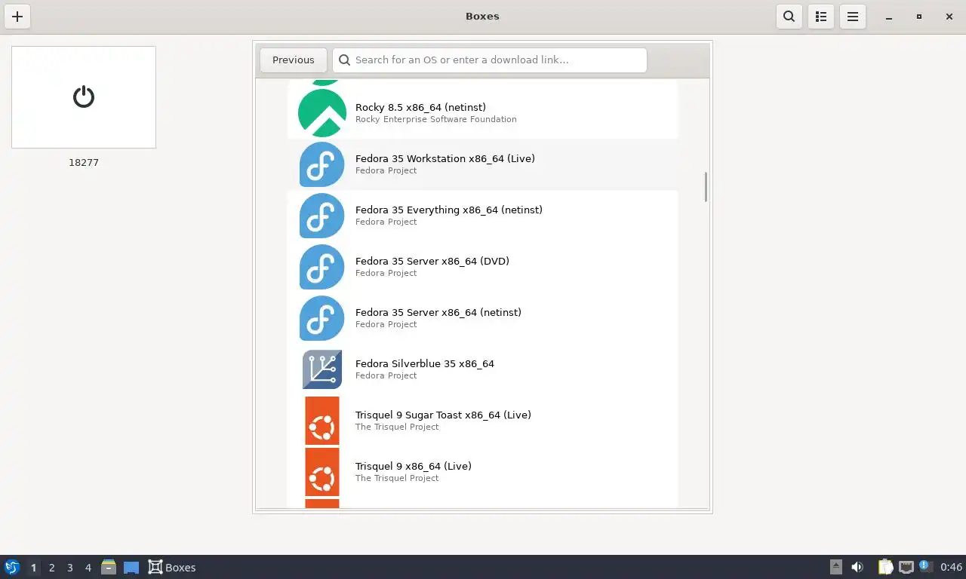Click the clock showing 0:46
This screenshot has height=579, width=966.
[951, 567]
